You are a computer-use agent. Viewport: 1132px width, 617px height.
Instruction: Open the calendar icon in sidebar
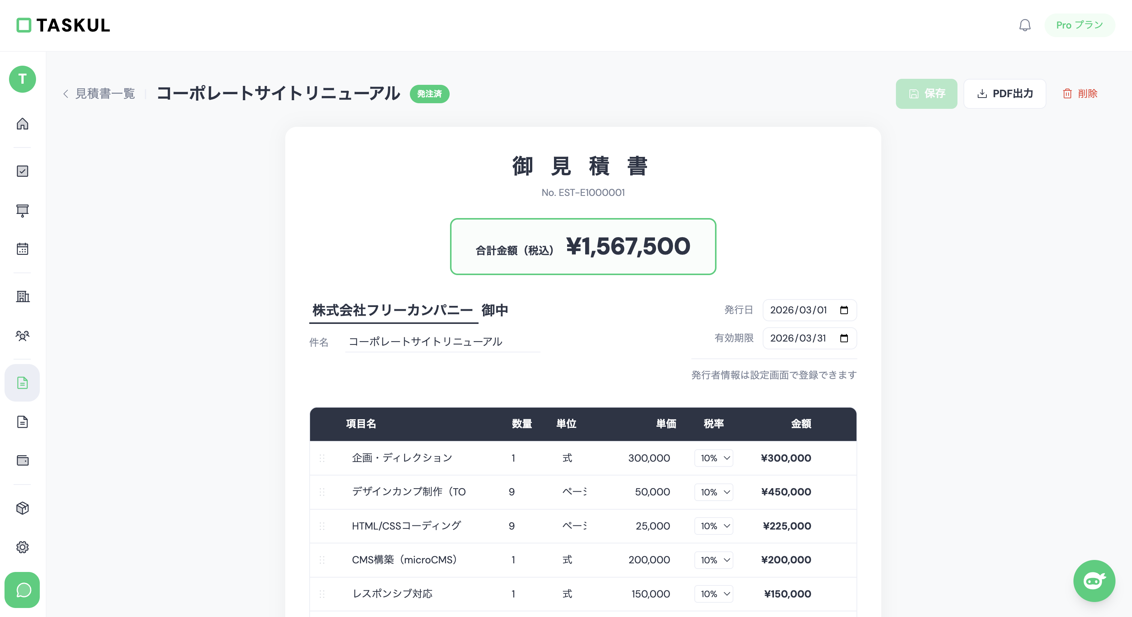pos(22,249)
